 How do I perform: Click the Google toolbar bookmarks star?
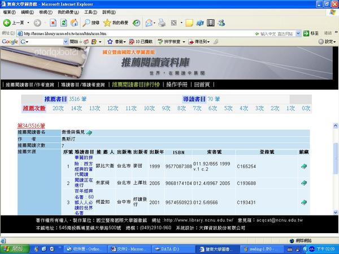pos(110,41)
